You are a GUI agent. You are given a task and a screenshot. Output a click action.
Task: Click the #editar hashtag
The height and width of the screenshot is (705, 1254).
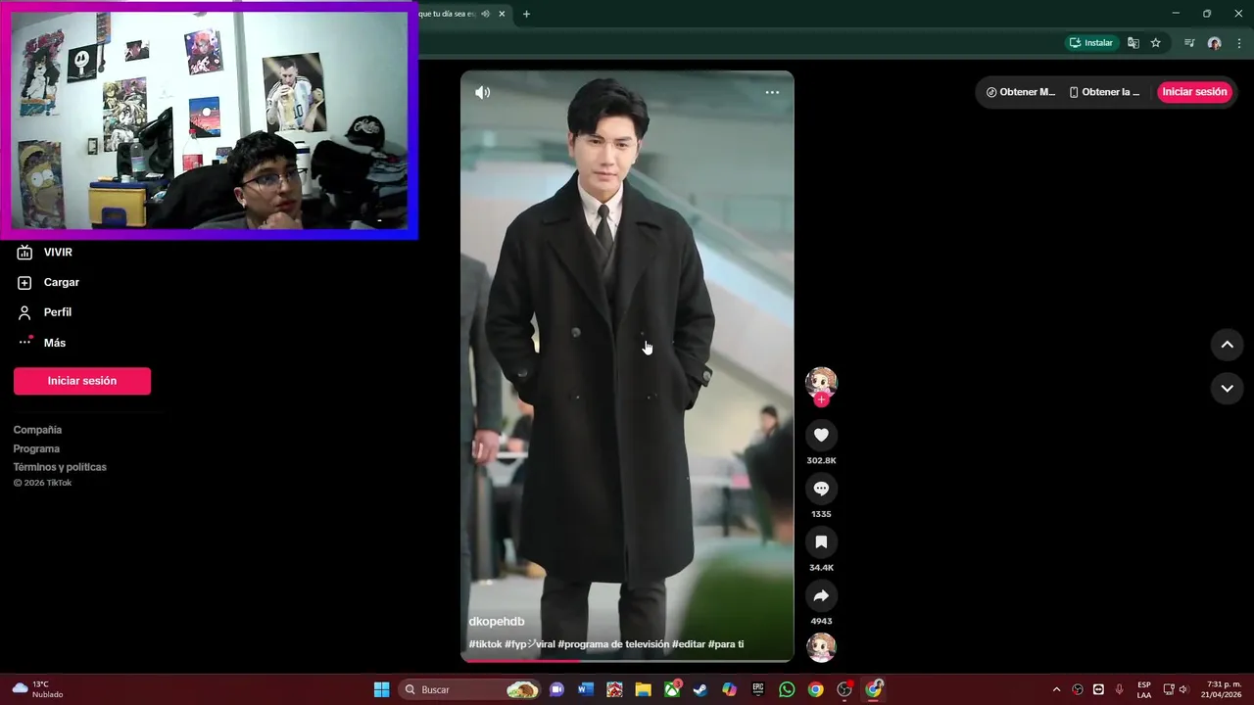point(689,644)
